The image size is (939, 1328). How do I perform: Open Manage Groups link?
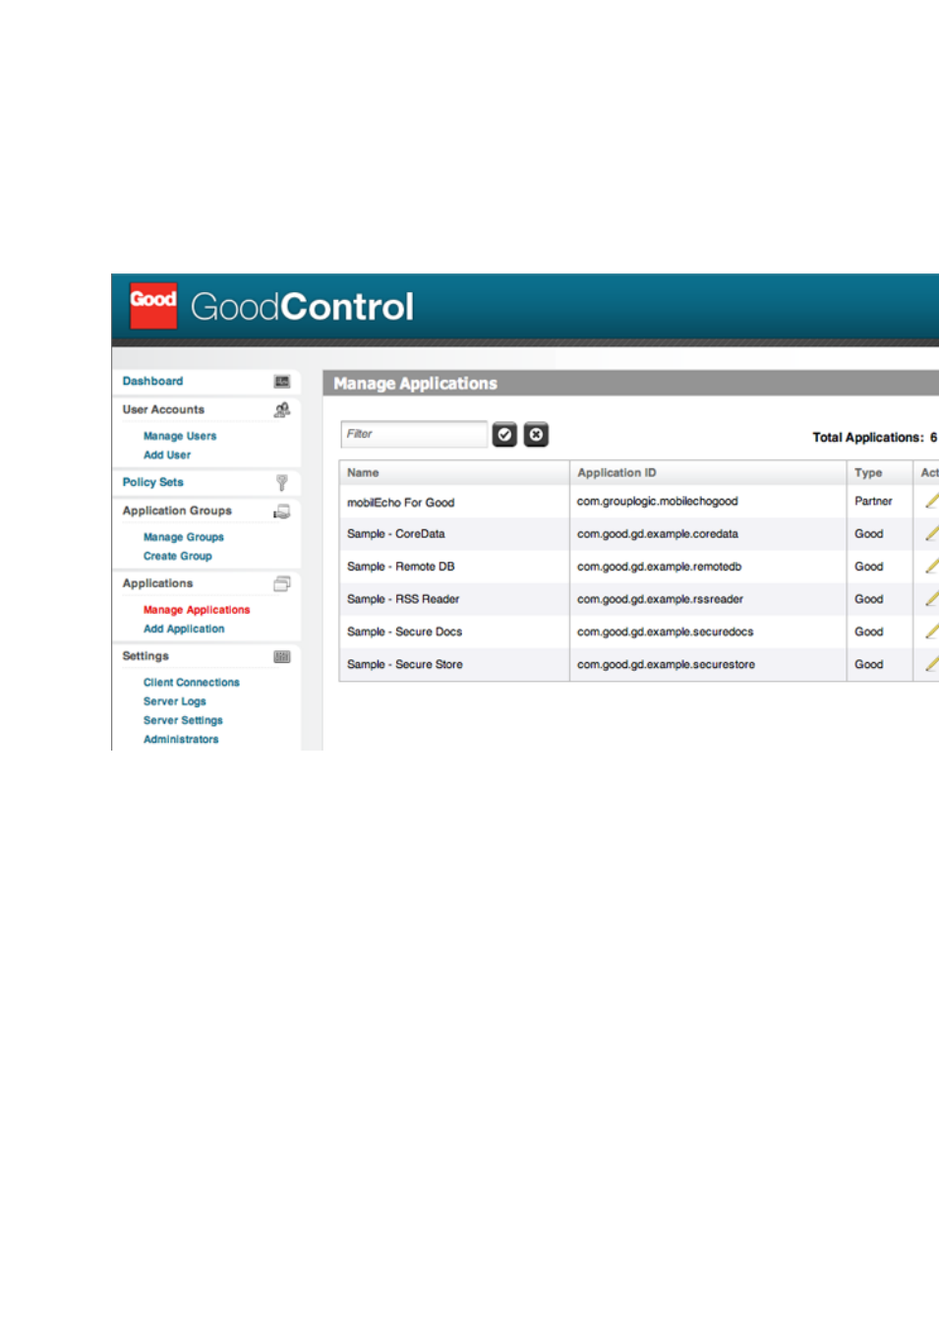click(184, 538)
